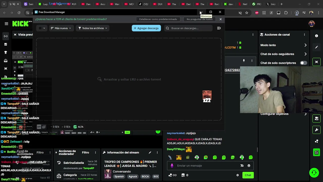Screen dimensions: 323x182
Task: Open the emoji picker smiley icon
Action: pos(249,166)
